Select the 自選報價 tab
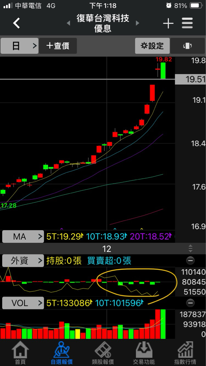The image size is (206, 366). (x=62, y=353)
